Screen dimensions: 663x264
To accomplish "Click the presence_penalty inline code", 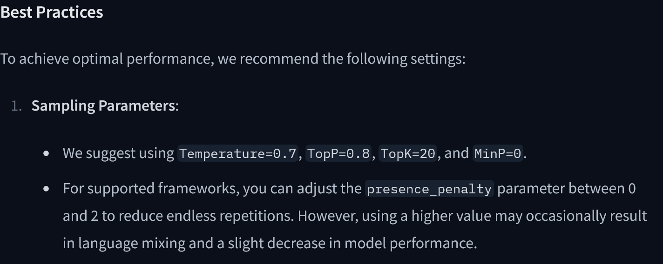I will tap(429, 189).
